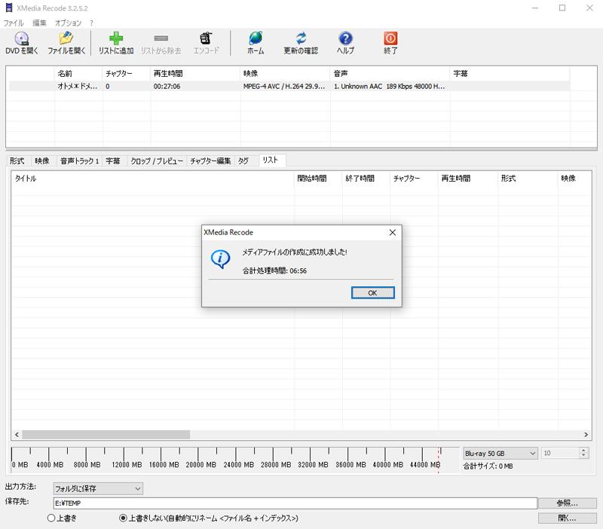This screenshot has height=529, width=603.
Task: Switch to the 映像 tab
Action: (x=42, y=161)
